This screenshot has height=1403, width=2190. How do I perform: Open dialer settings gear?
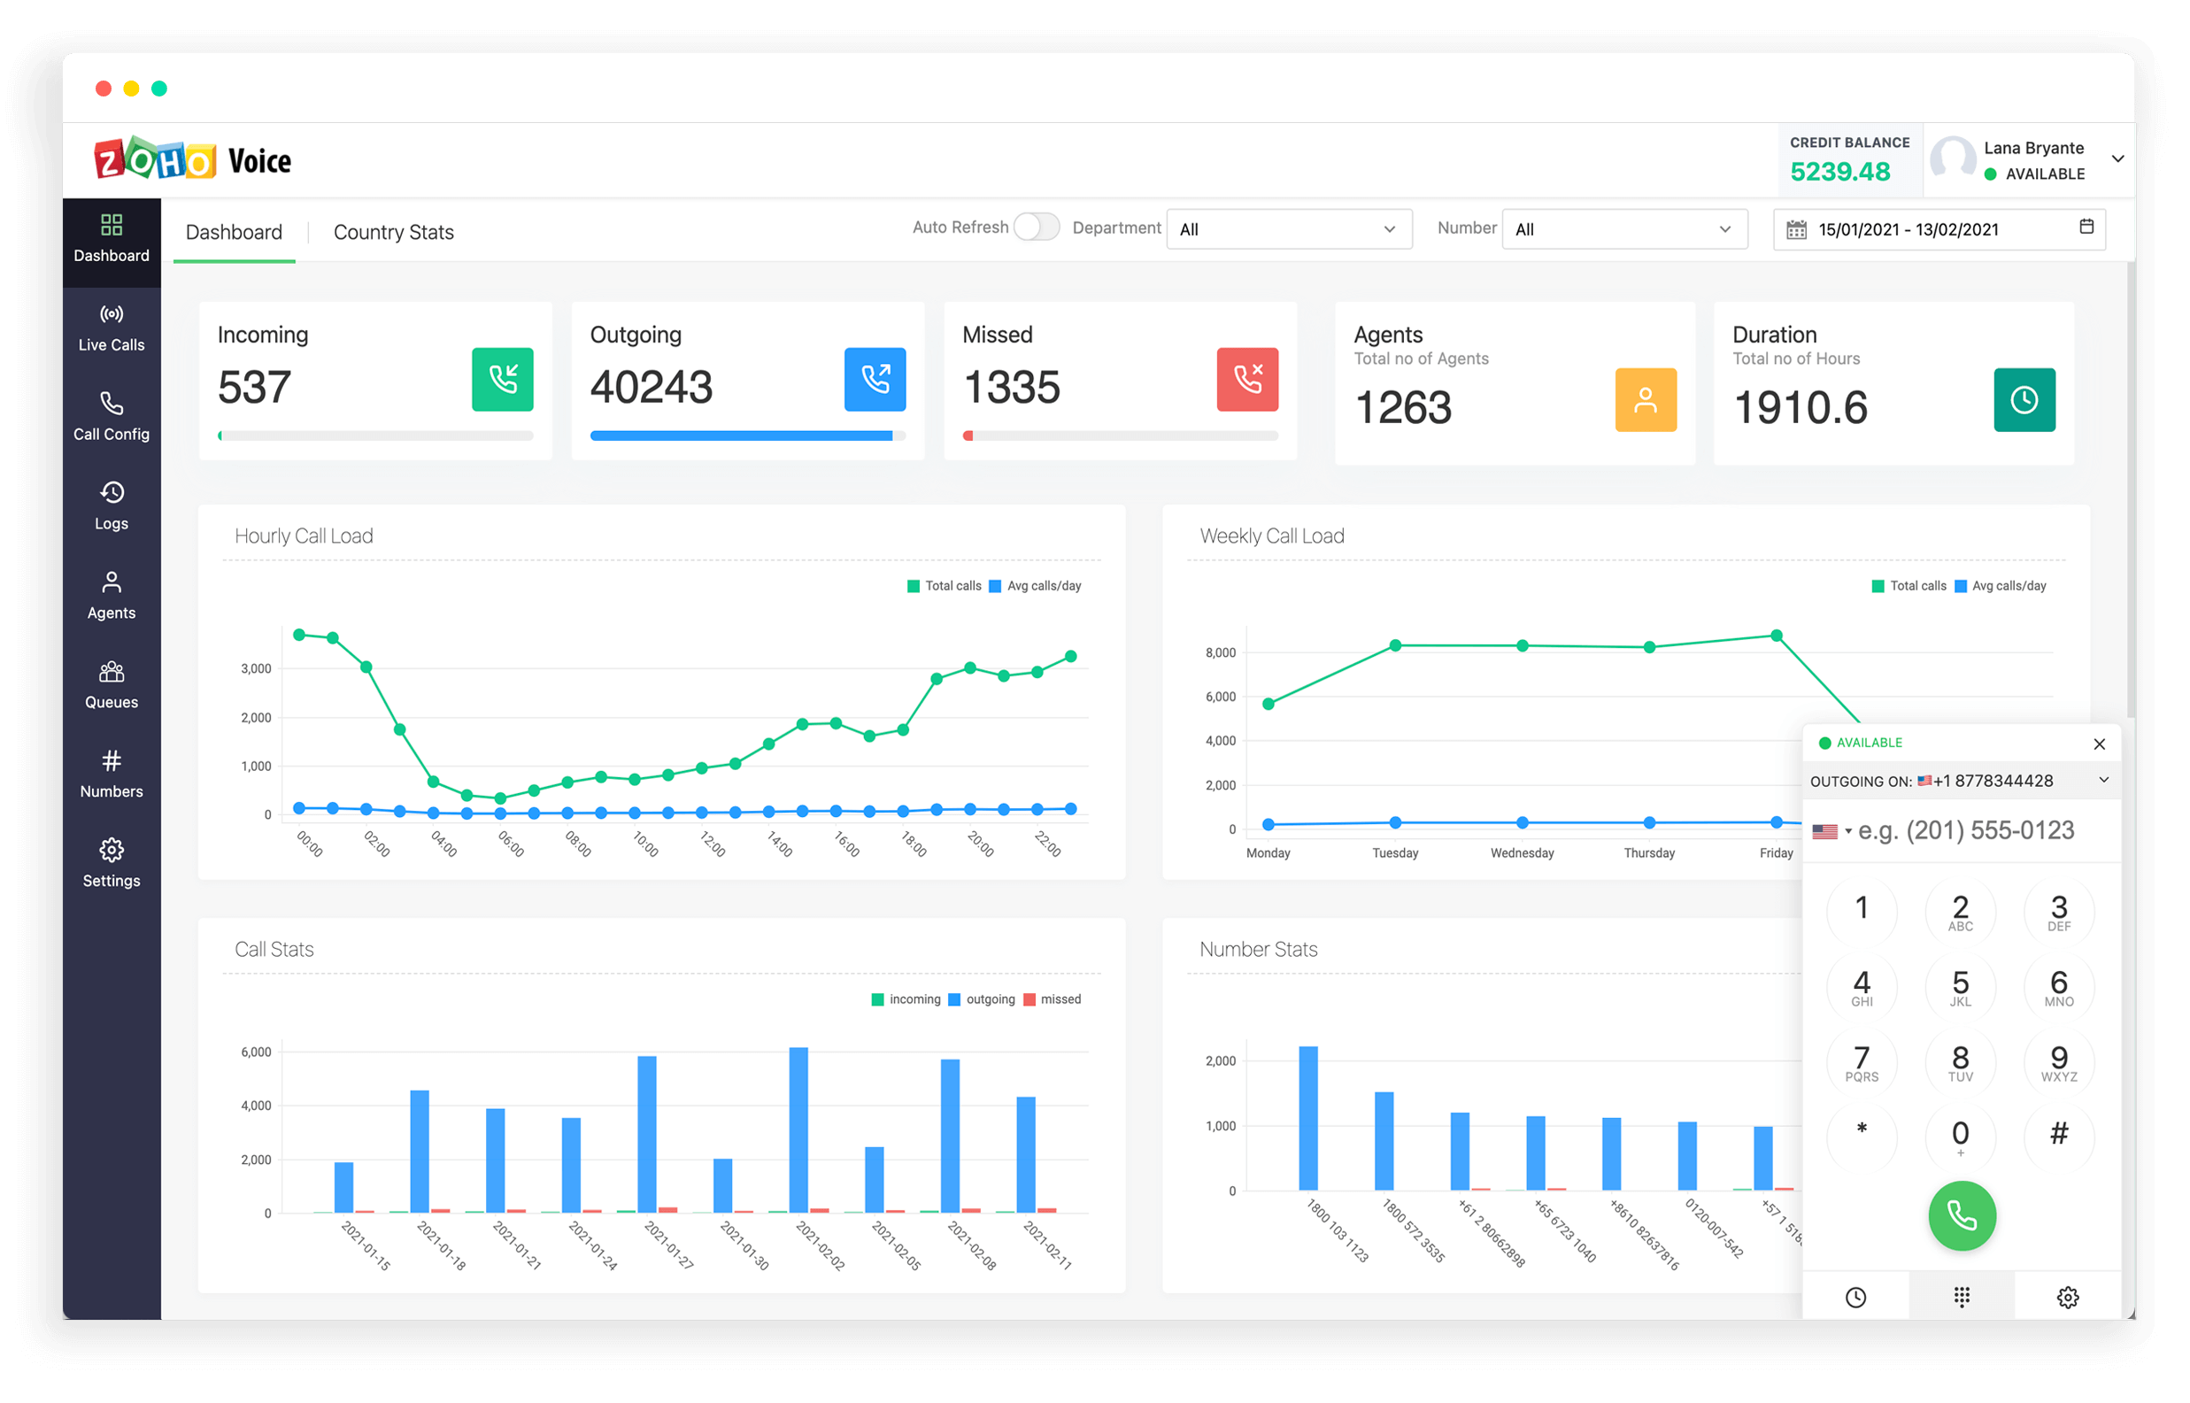tap(2068, 1297)
